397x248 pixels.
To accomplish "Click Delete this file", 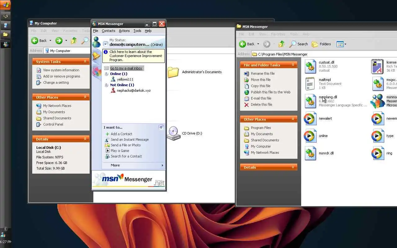I will click(261, 104).
